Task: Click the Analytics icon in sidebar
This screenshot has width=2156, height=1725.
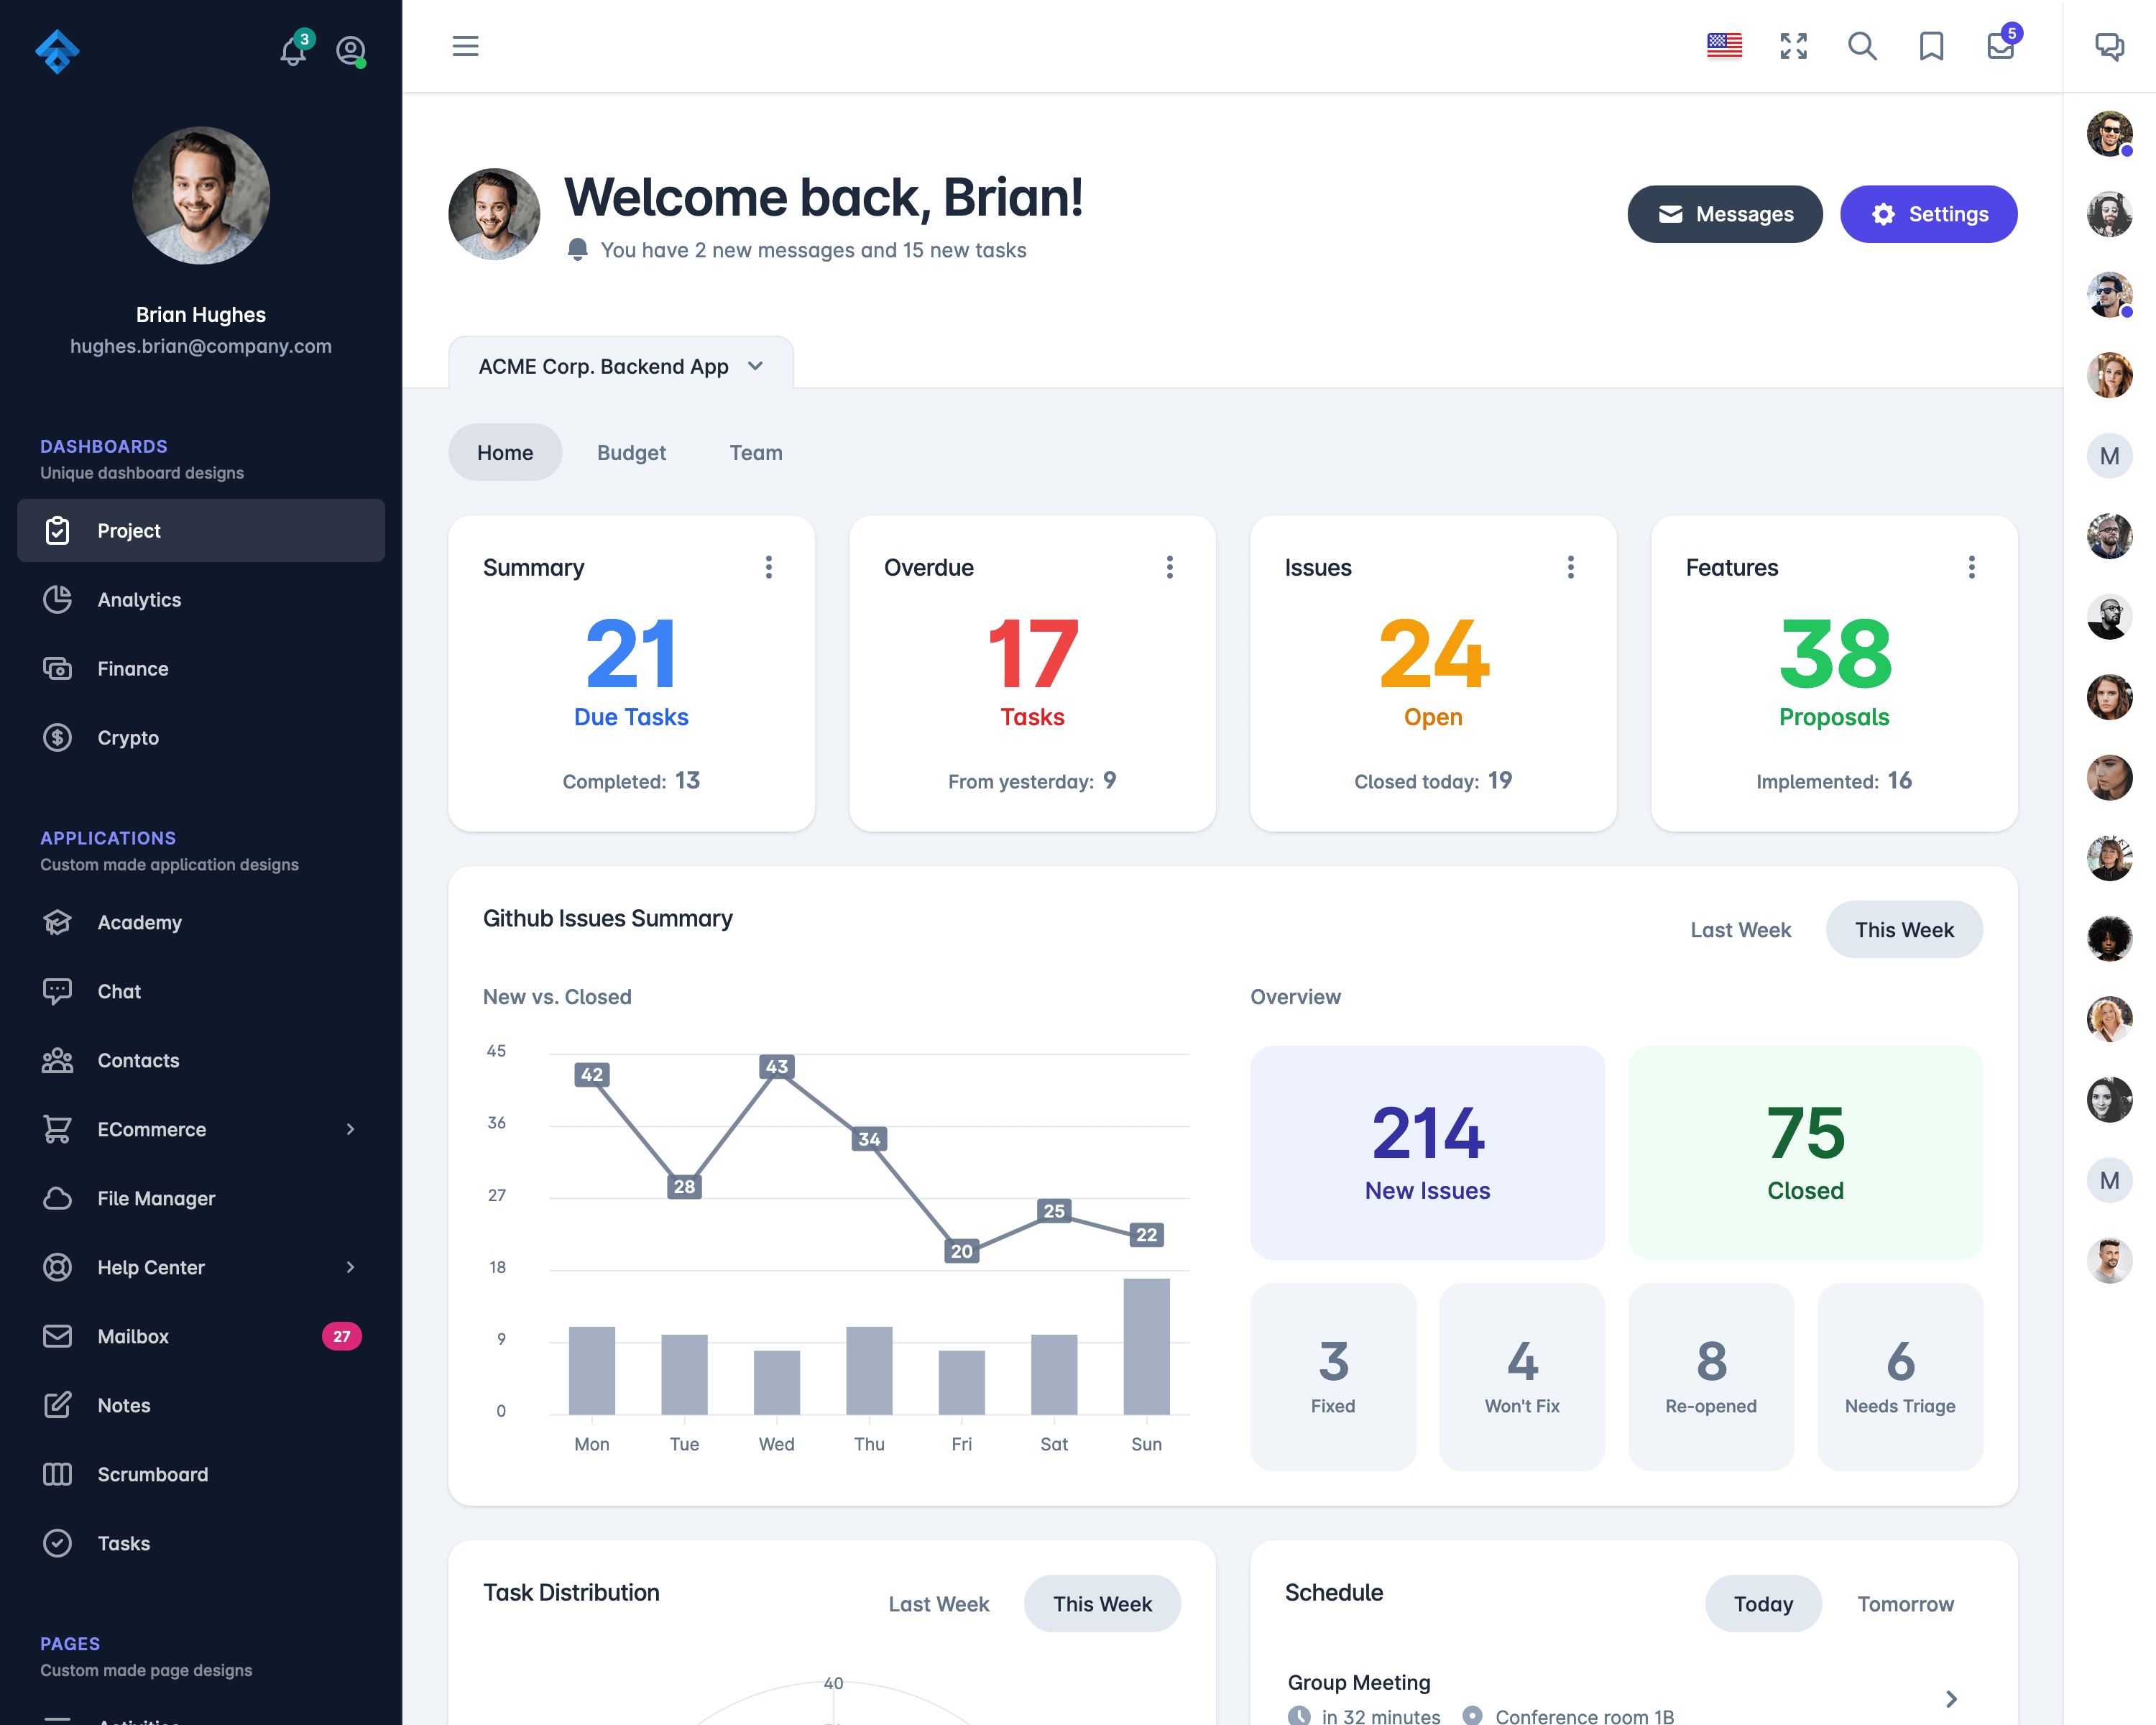Action: coord(58,599)
